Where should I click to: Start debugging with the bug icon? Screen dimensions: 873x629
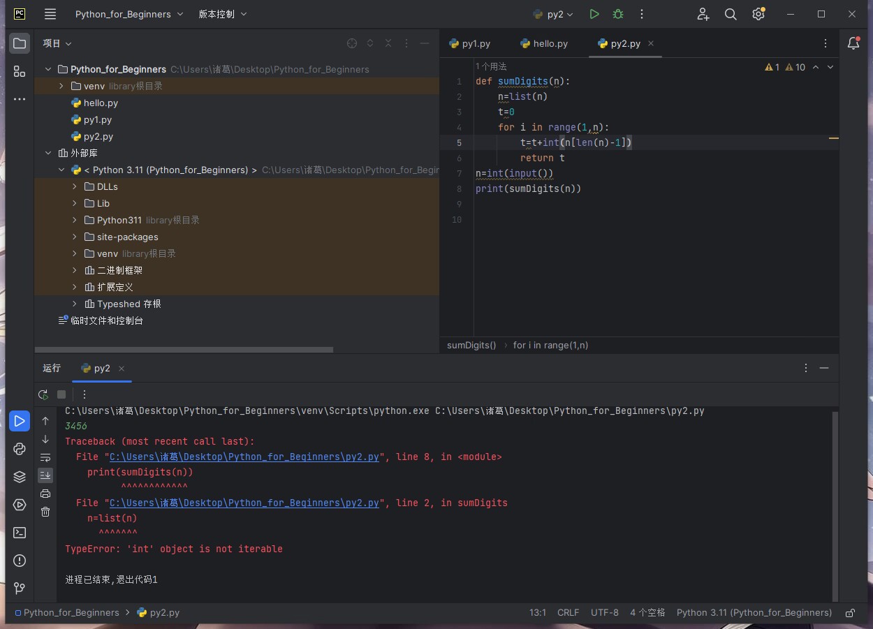click(617, 14)
